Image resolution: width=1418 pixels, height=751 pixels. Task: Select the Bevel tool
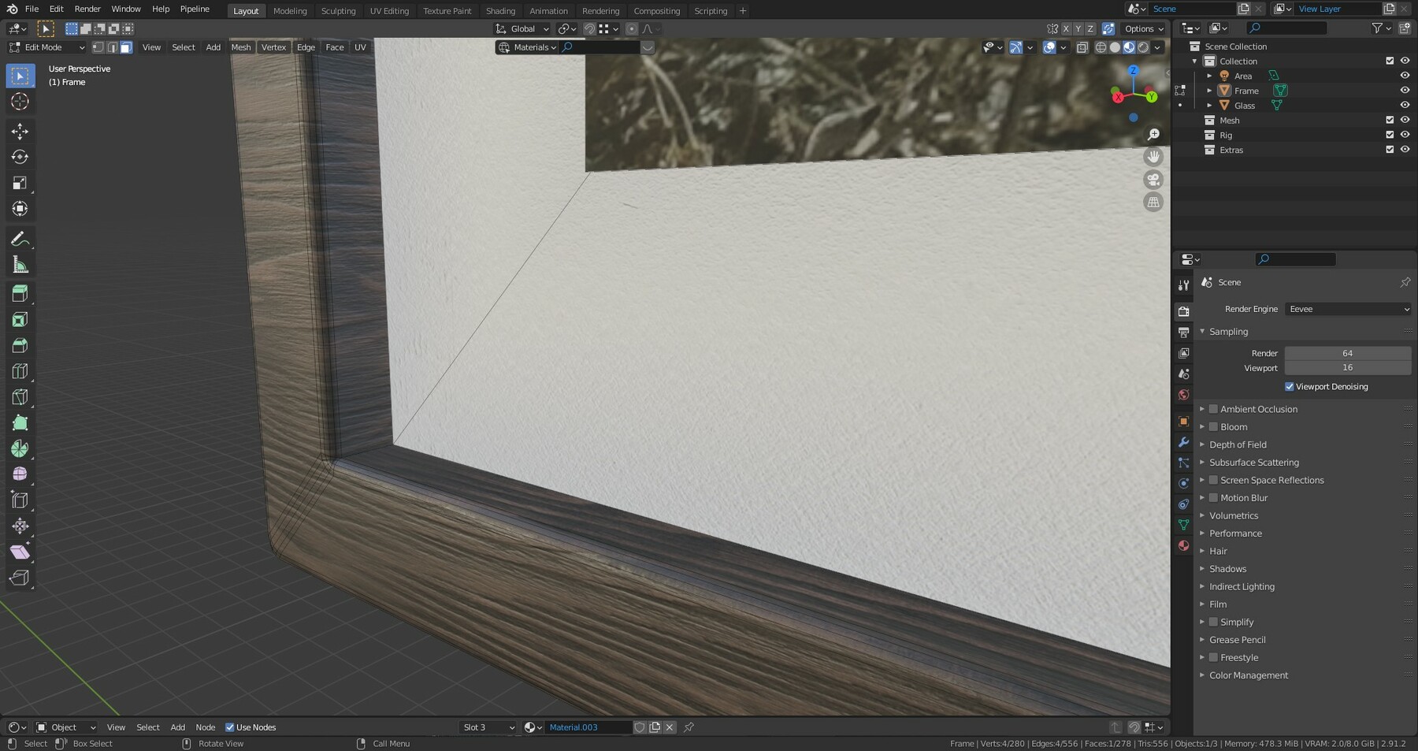pyautogui.click(x=20, y=346)
